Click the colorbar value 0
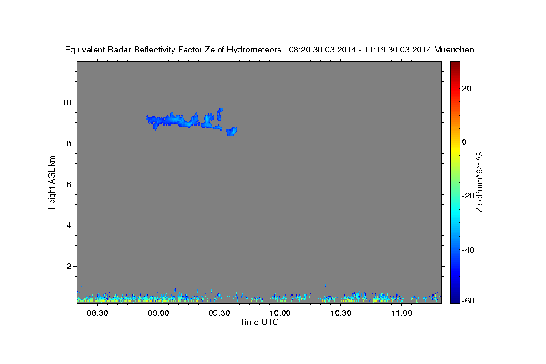Screen dimensions: 546x364 point(465,142)
